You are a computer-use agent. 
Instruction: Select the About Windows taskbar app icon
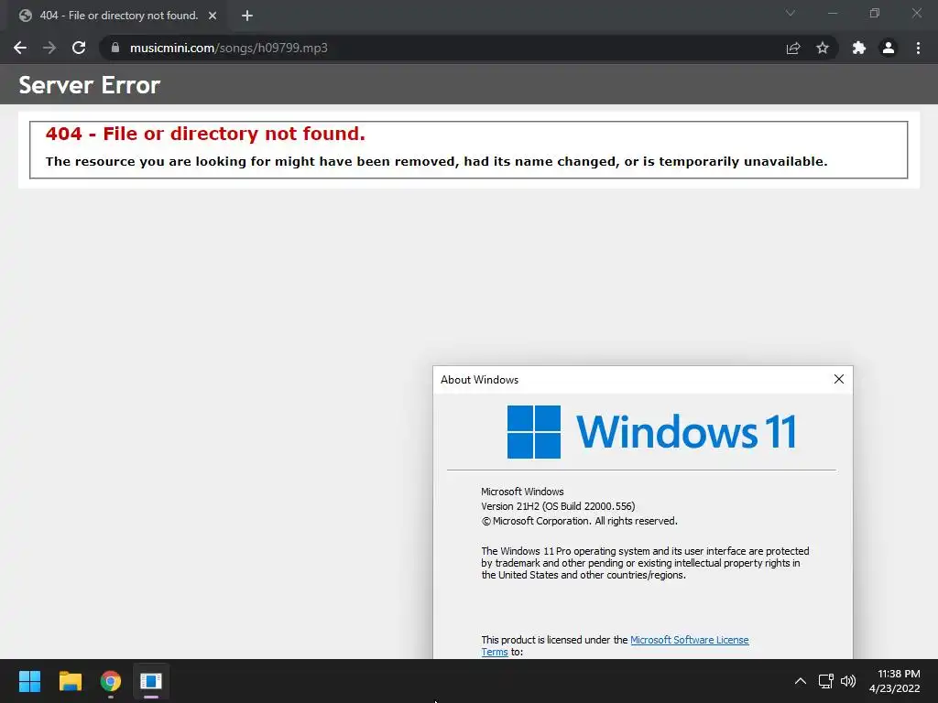tap(151, 681)
